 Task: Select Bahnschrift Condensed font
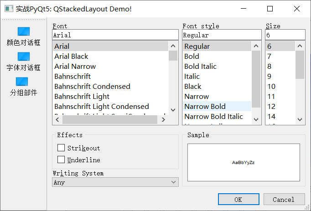(x=92, y=87)
